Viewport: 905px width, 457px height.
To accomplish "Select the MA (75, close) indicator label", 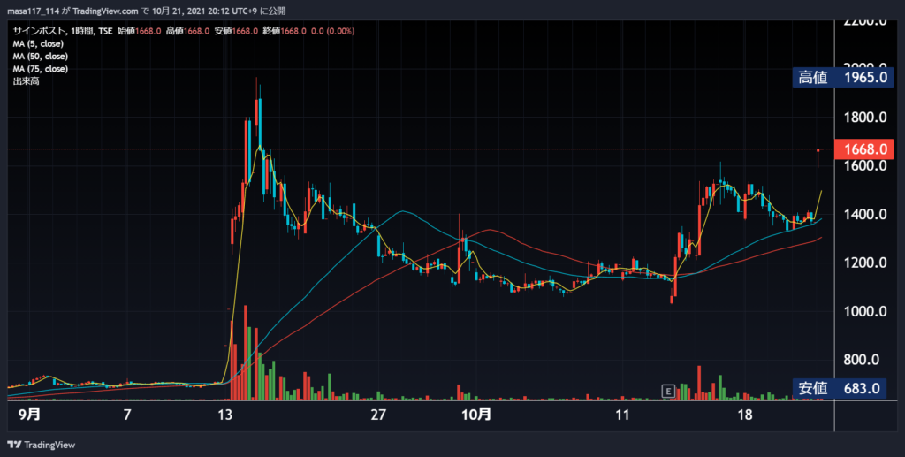I will [x=41, y=69].
